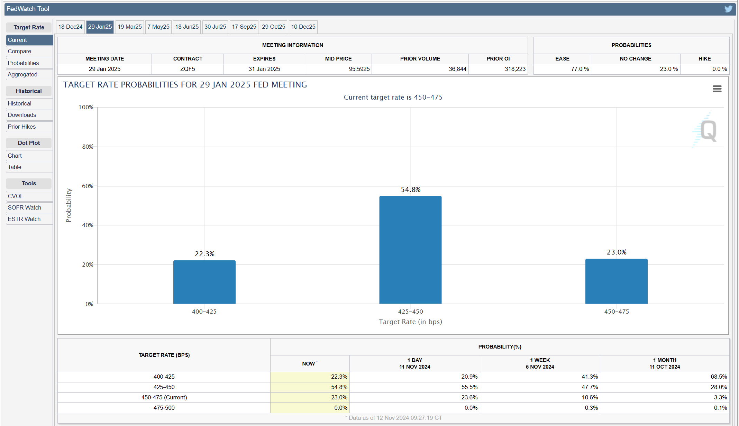Click the 54.8% probability bar for 425-450

[x=410, y=249]
